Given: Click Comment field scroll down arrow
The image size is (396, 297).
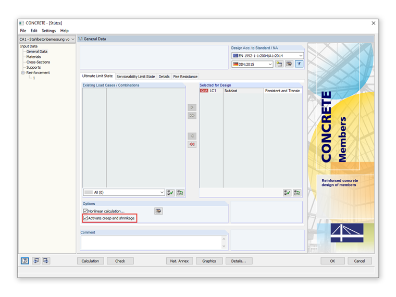Looking at the screenshot, I should pos(224,246).
